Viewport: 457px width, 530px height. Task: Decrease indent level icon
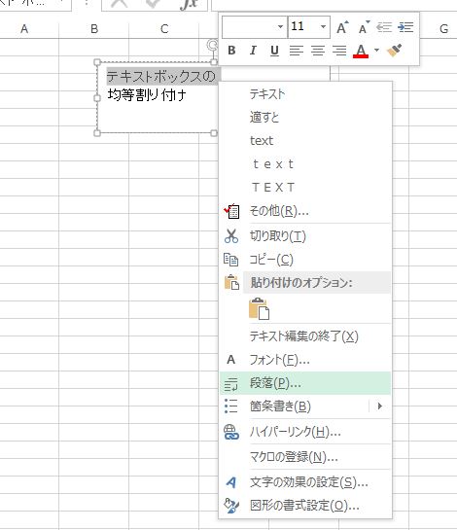pyautogui.click(x=384, y=27)
